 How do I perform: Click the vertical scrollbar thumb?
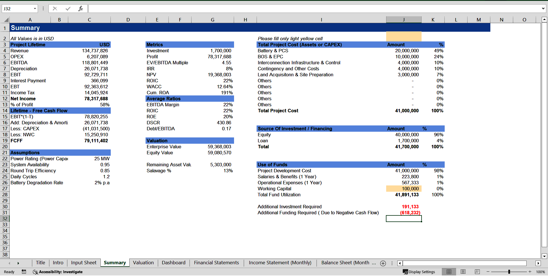click(544, 135)
